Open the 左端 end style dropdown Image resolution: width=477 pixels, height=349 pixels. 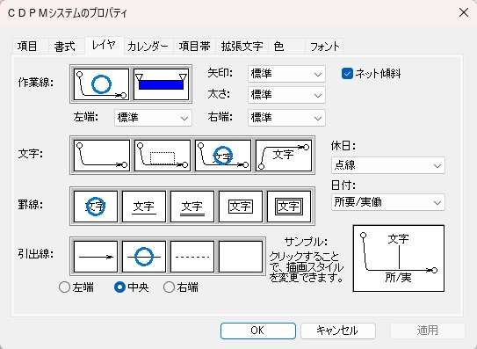point(153,118)
